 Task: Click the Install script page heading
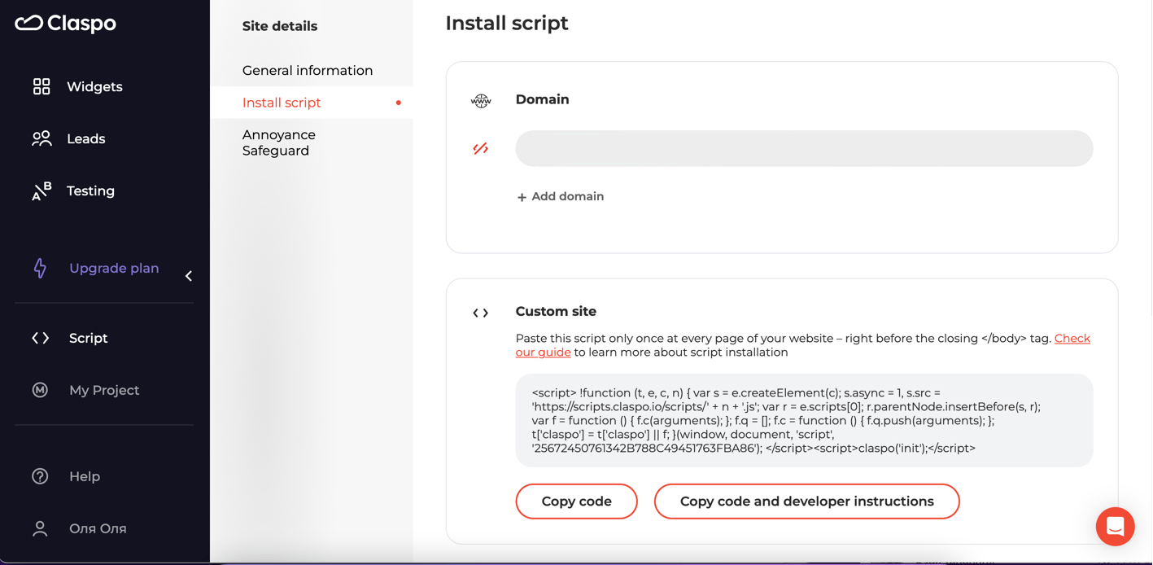coord(507,23)
